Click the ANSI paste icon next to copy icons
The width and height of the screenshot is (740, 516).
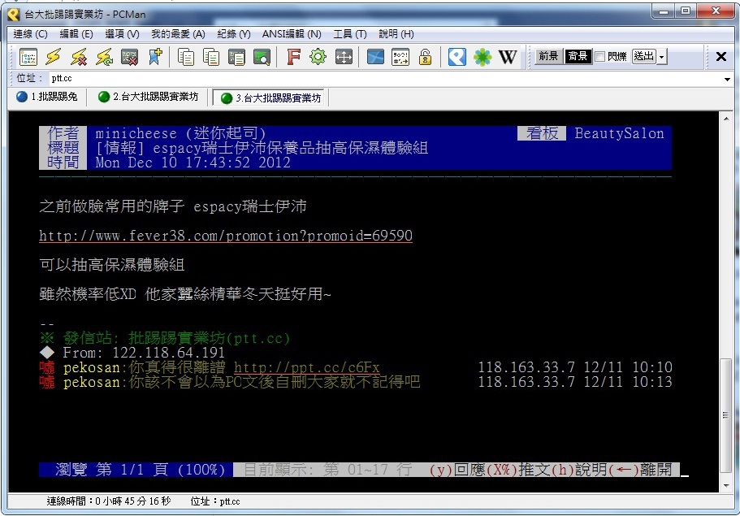click(236, 57)
